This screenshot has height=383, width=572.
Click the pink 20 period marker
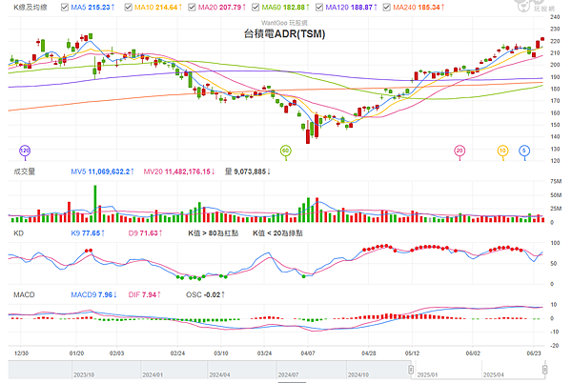point(460,151)
